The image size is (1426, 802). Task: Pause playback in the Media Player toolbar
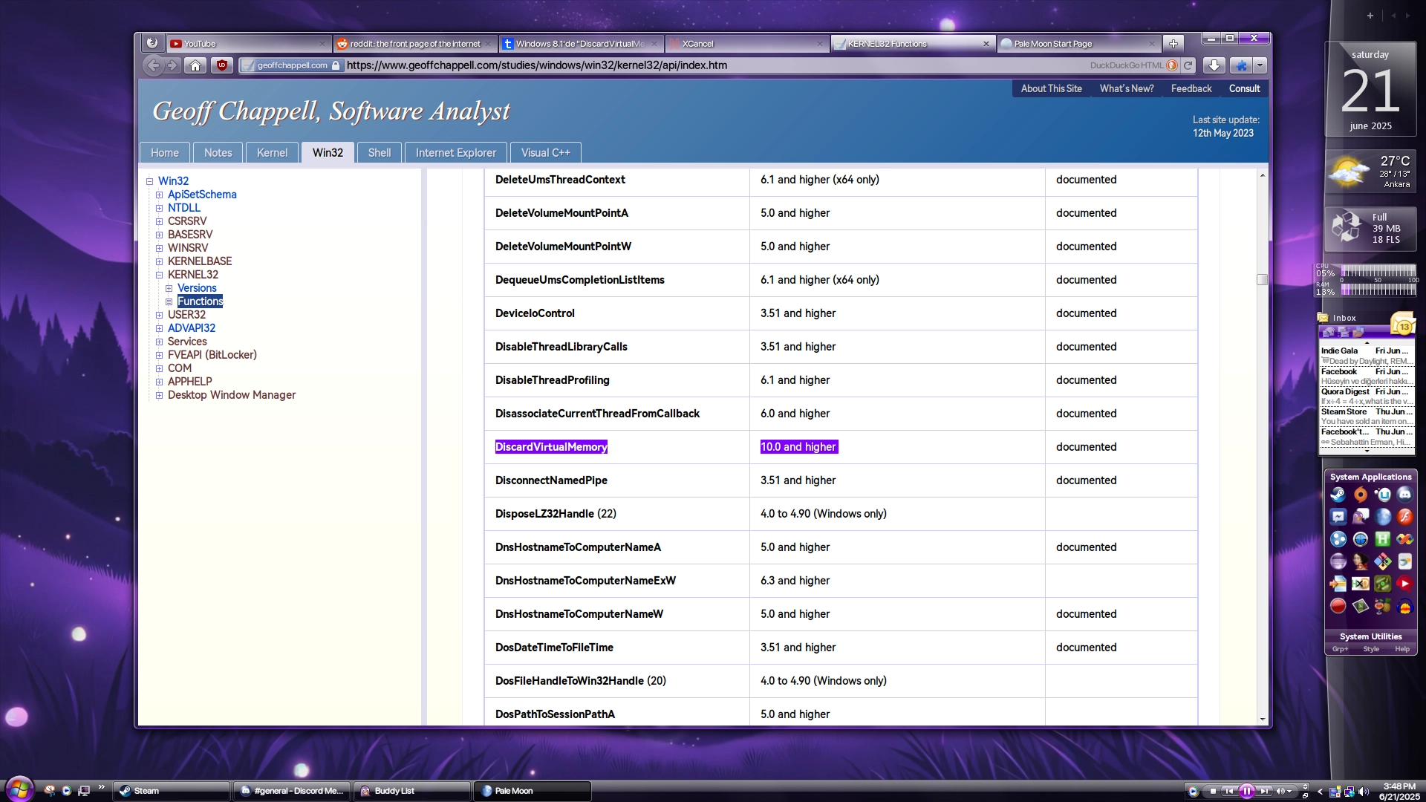click(1247, 792)
